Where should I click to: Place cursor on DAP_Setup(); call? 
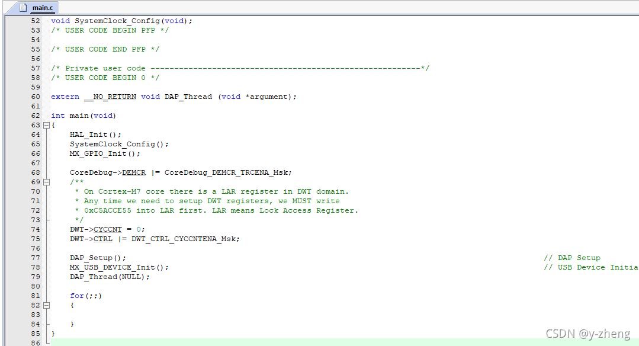[x=98, y=258]
